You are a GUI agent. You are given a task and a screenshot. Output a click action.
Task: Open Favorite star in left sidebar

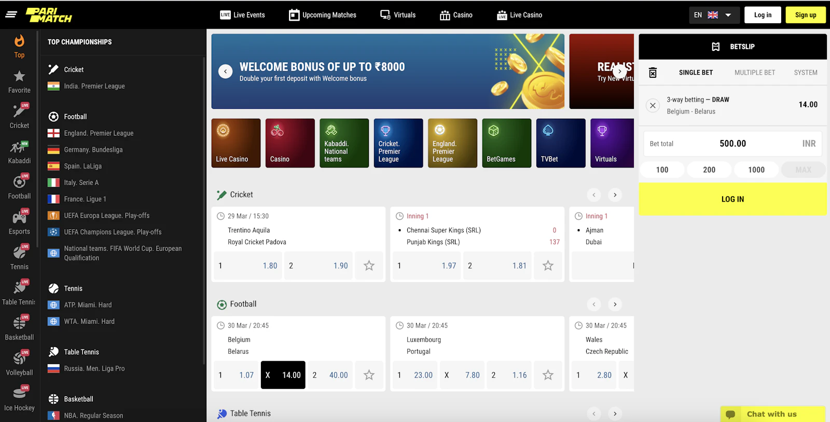tap(19, 82)
